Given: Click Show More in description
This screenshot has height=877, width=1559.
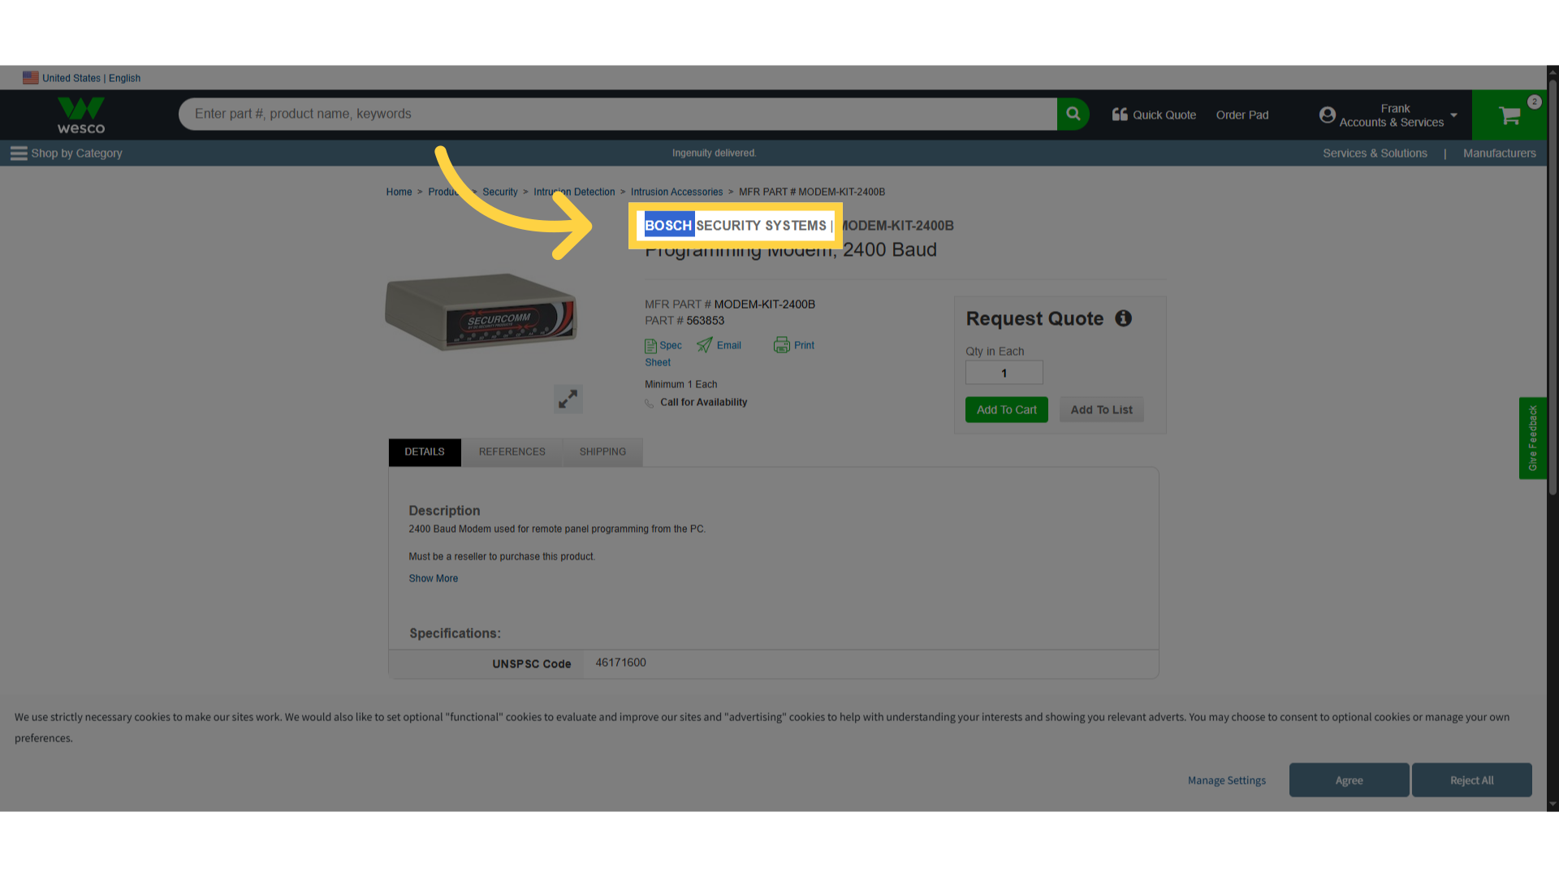Looking at the screenshot, I should click(x=433, y=579).
